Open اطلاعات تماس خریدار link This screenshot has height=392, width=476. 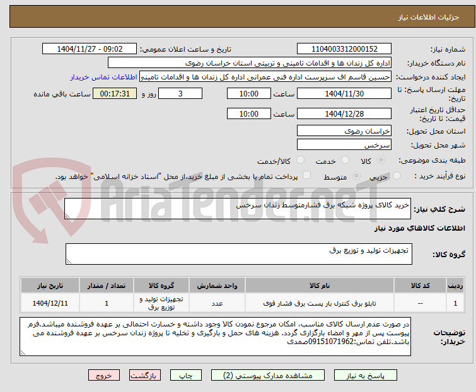(104, 77)
